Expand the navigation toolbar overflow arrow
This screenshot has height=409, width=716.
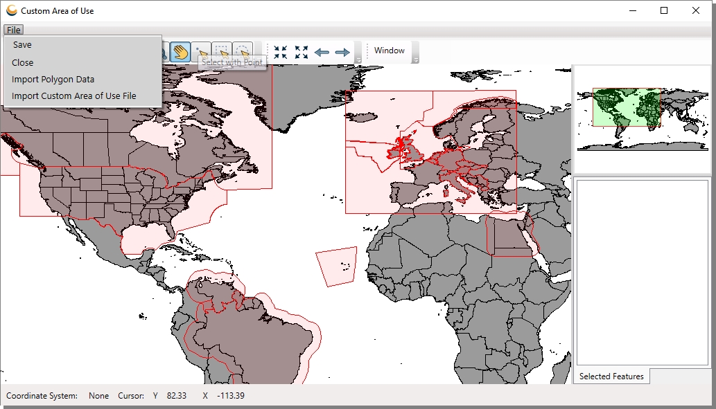click(358, 60)
